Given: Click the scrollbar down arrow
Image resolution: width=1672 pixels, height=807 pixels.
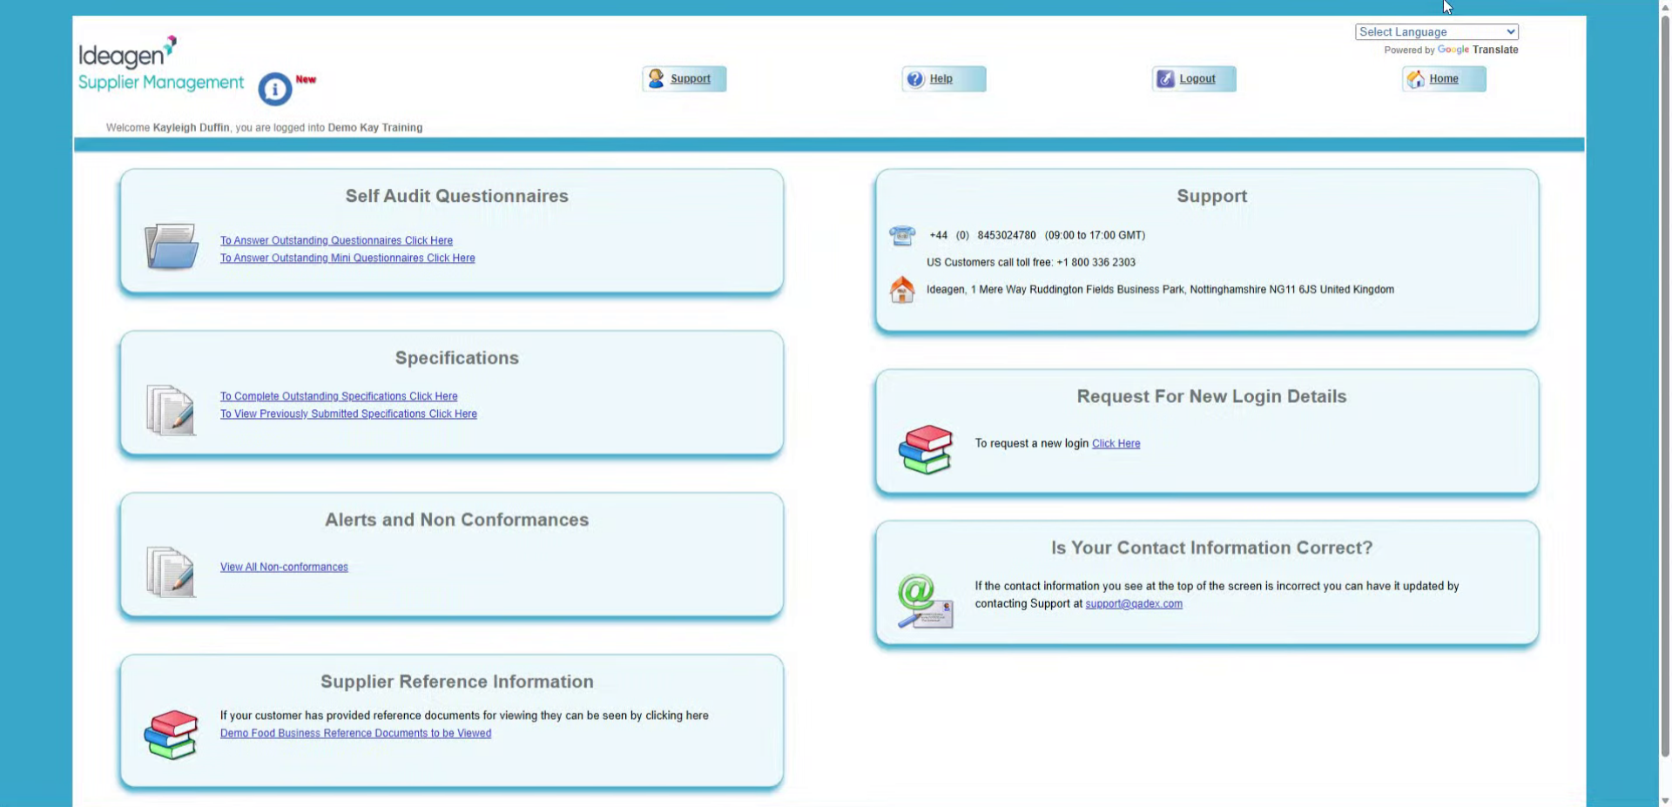Looking at the screenshot, I should [x=1665, y=800].
